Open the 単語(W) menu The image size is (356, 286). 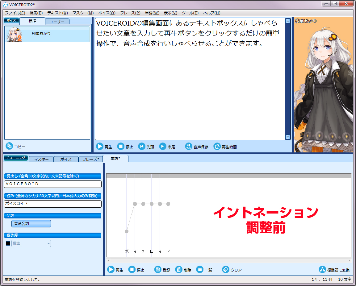[x=152, y=13]
